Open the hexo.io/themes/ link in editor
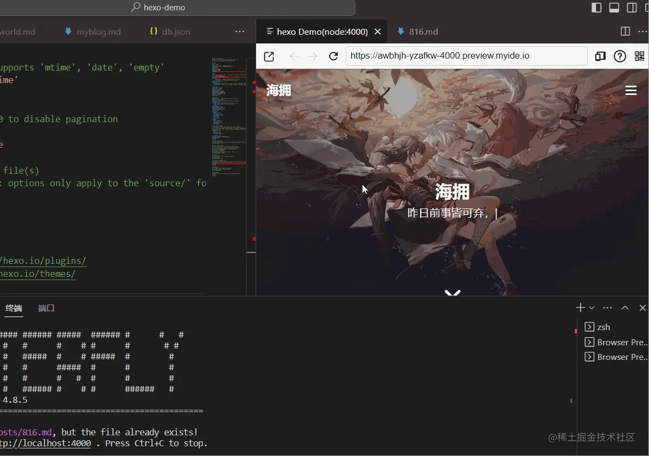This screenshot has height=456, width=649. [37, 274]
